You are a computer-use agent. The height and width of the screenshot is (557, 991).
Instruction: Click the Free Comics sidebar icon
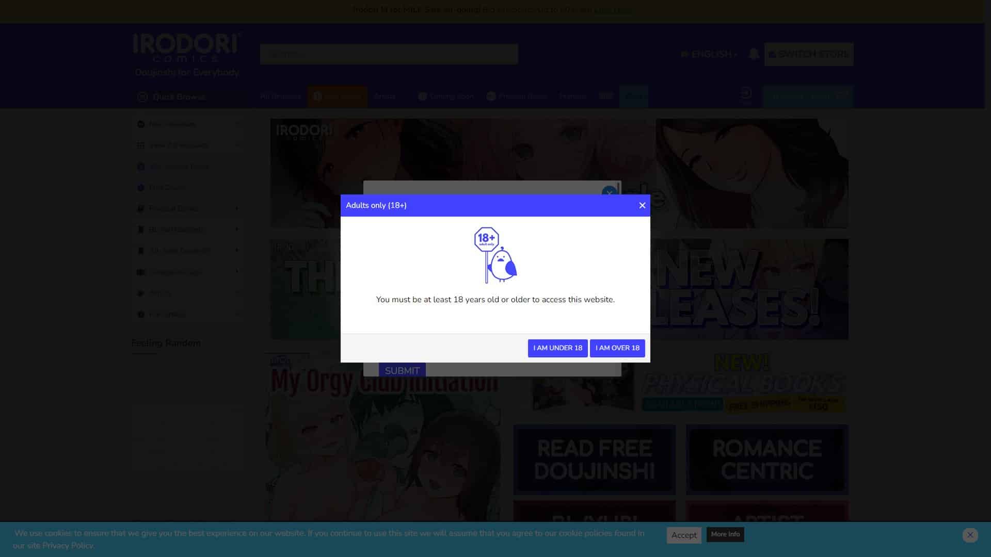140,187
